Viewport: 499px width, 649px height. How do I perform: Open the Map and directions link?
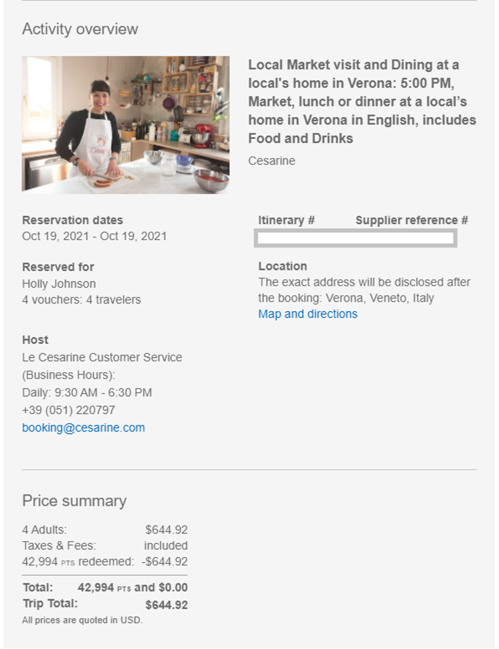click(307, 314)
